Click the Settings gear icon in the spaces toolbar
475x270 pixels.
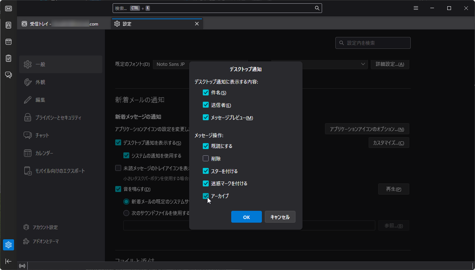pos(8,245)
